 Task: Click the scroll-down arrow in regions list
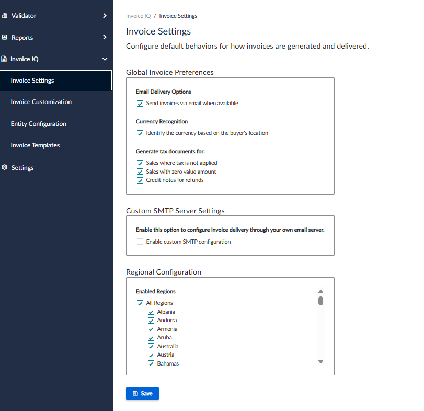[x=320, y=361]
